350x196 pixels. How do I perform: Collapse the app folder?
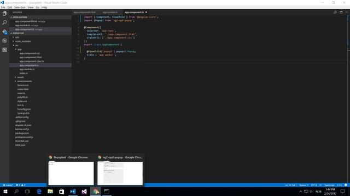(x=20, y=50)
